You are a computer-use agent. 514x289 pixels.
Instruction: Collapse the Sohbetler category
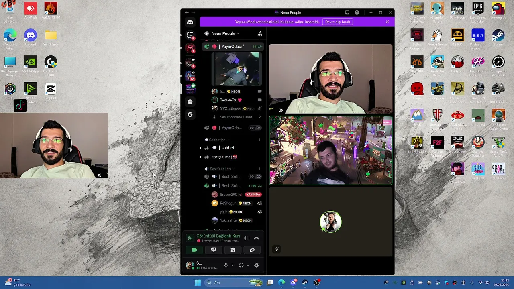tap(217, 140)
